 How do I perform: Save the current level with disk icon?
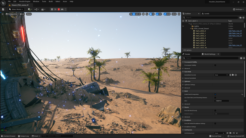(x=3, y=9)
